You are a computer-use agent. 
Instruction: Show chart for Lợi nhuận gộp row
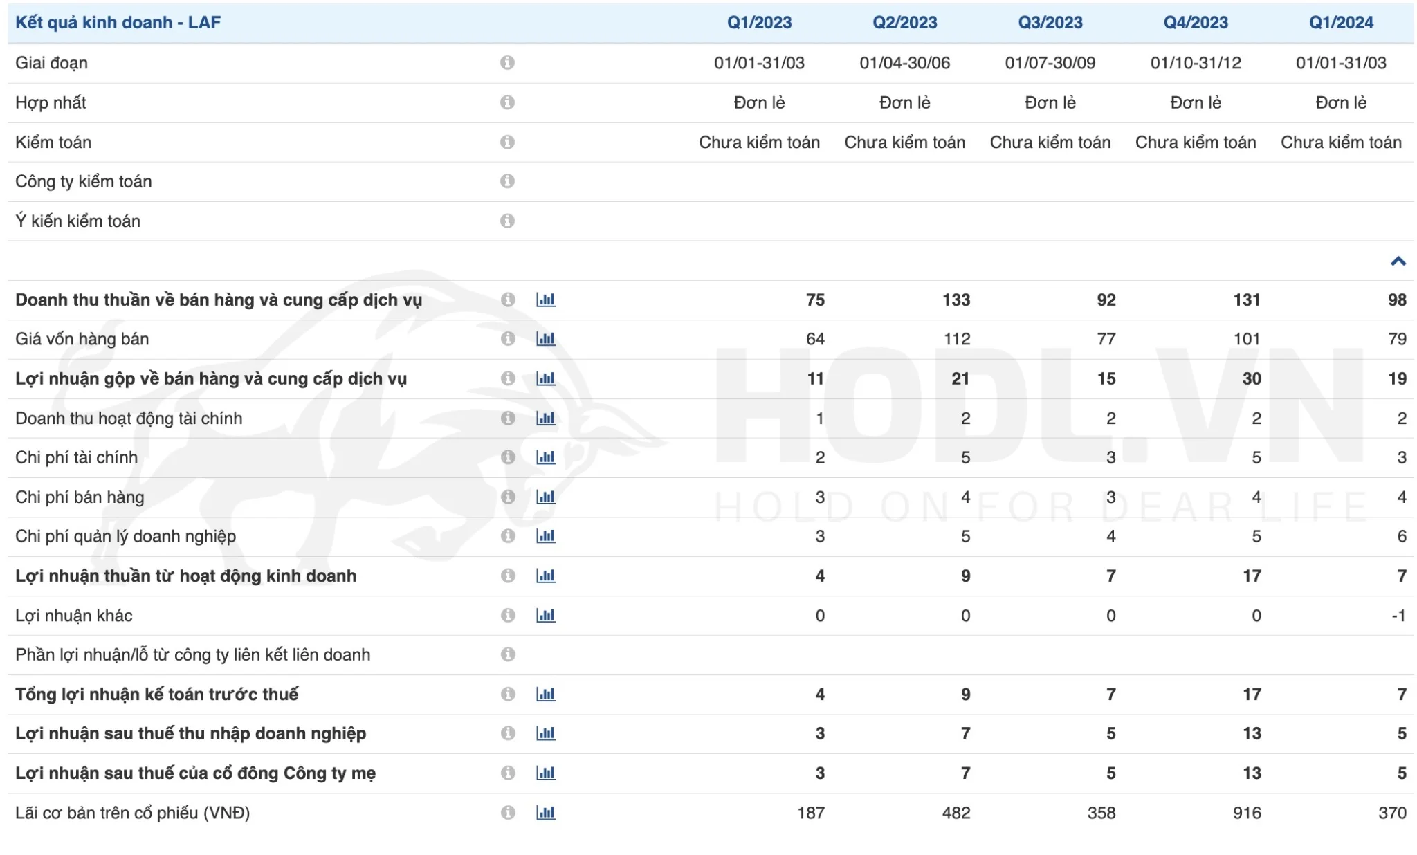545,378
